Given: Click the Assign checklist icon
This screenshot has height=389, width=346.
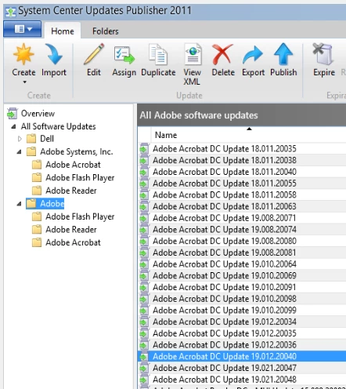Looking at the screenshot, I should click(x=124, y=55).
